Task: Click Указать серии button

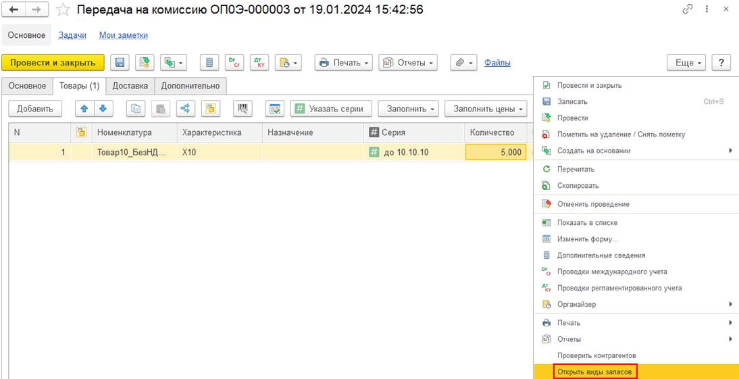Action: (x=331, y=109)
